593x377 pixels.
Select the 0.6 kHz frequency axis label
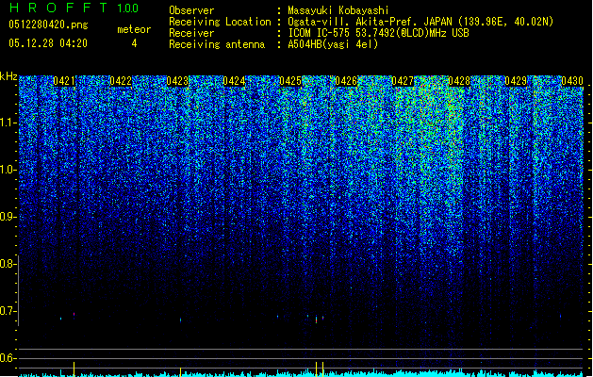(8, 358)
